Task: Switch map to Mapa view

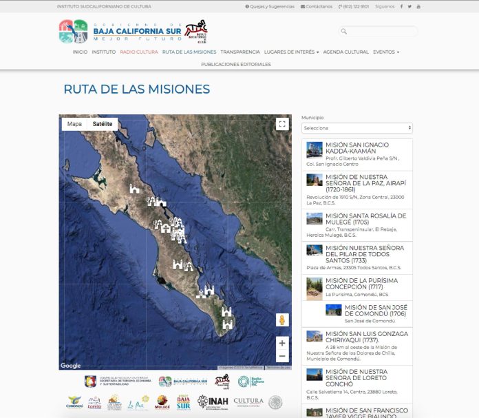Action: click(74, 124)
